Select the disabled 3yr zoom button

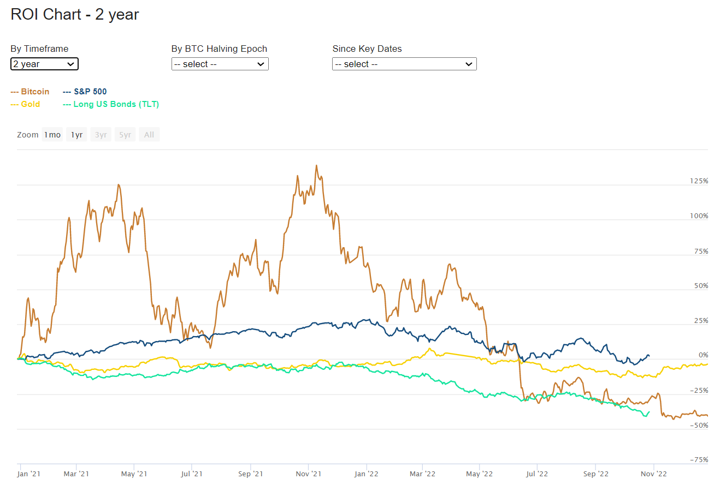pyautogui.click(x=101, y=135)
